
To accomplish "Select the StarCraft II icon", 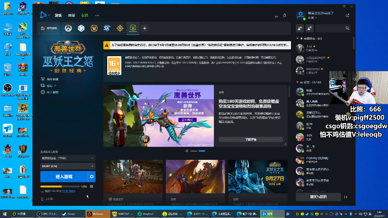I will click(x=107, y=28).
